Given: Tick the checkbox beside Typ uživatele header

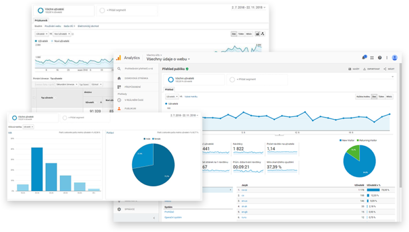Looking at the screenshot, I should tap(34, 98).
